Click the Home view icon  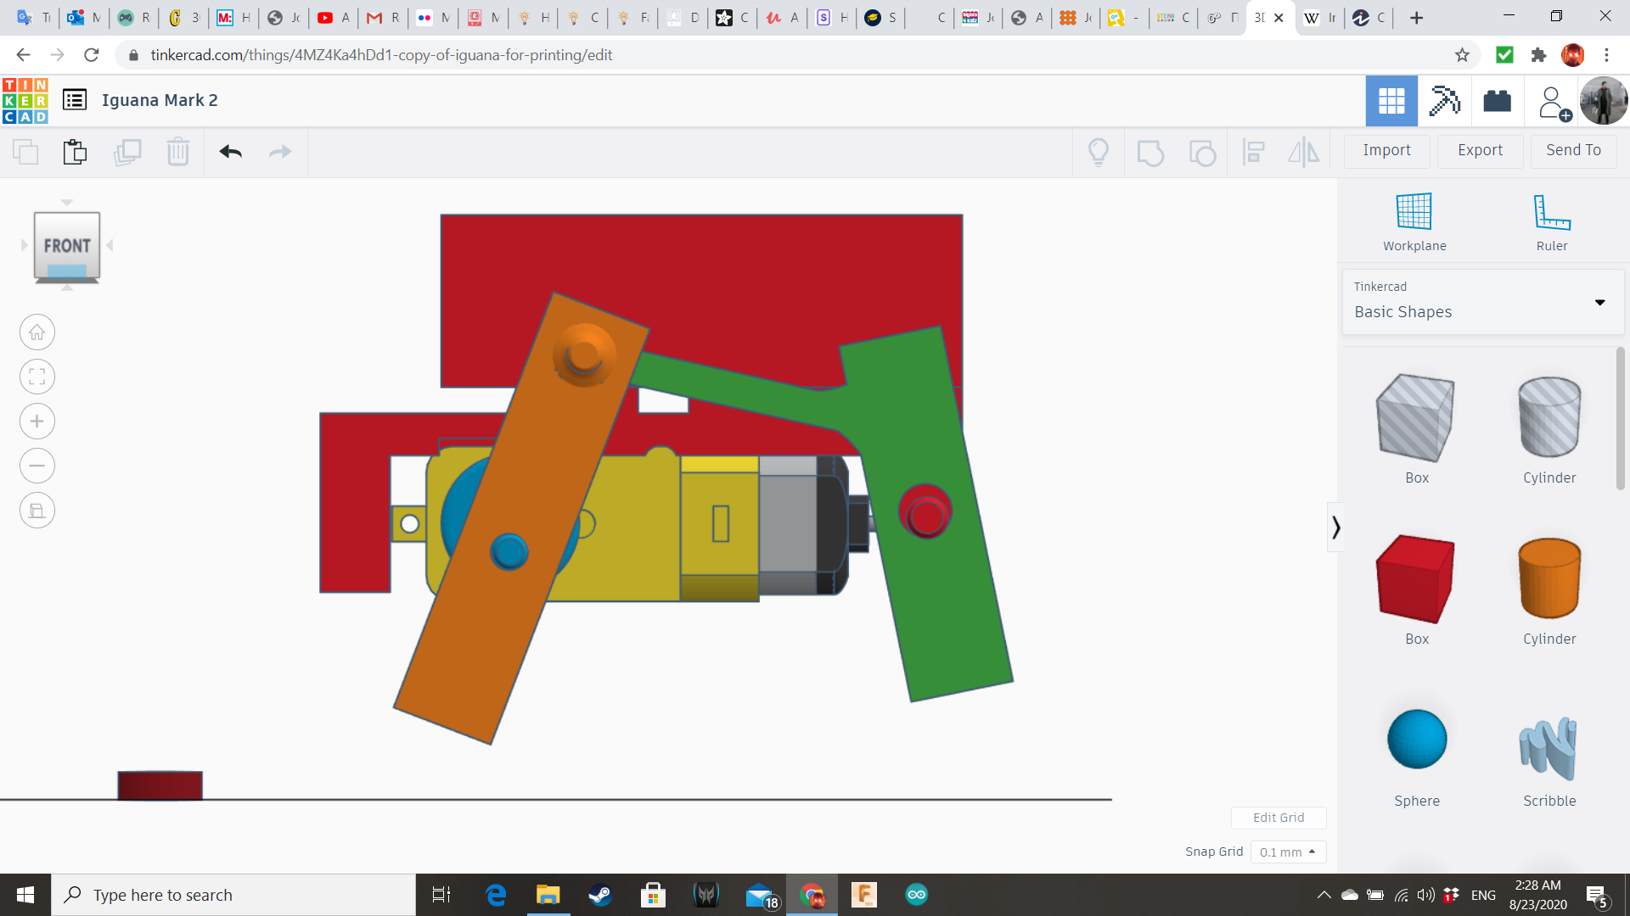pos(37,332)
